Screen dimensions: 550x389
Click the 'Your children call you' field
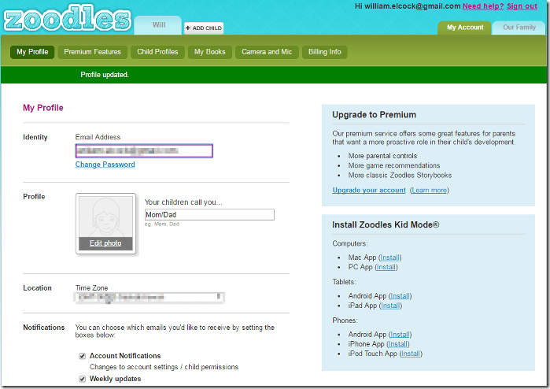[209, 215]
